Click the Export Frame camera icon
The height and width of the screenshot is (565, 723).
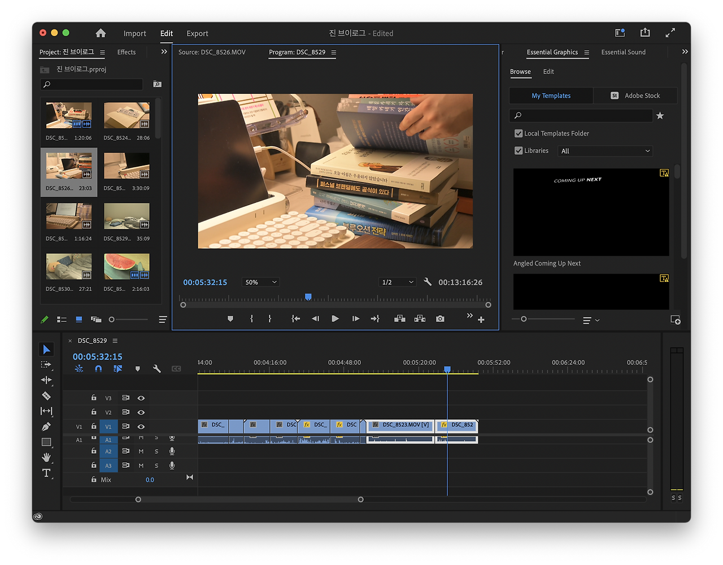pyautogui.click(x=440, y=319)
